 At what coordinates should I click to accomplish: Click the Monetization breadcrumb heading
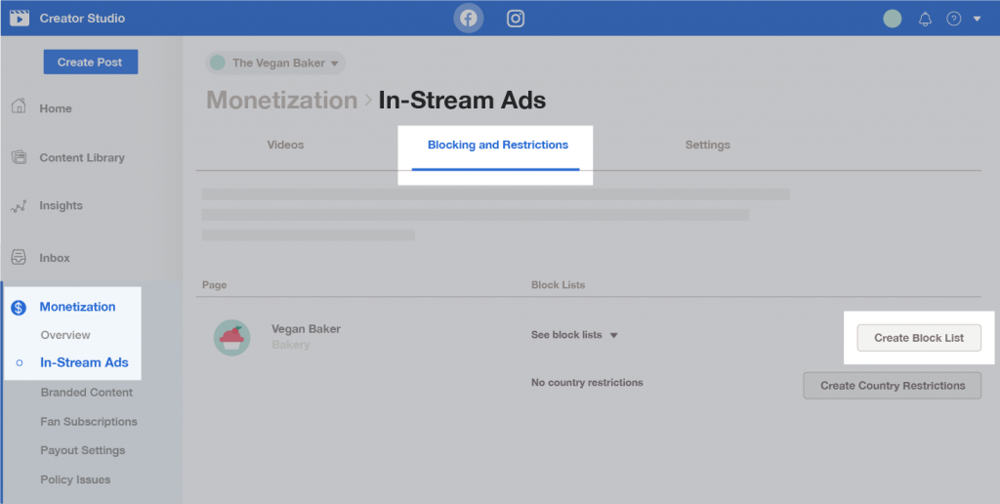[x=281, y=101]
